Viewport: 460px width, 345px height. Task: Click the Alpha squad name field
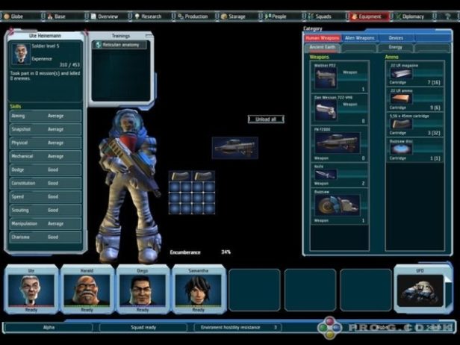[x=49, y=327]
